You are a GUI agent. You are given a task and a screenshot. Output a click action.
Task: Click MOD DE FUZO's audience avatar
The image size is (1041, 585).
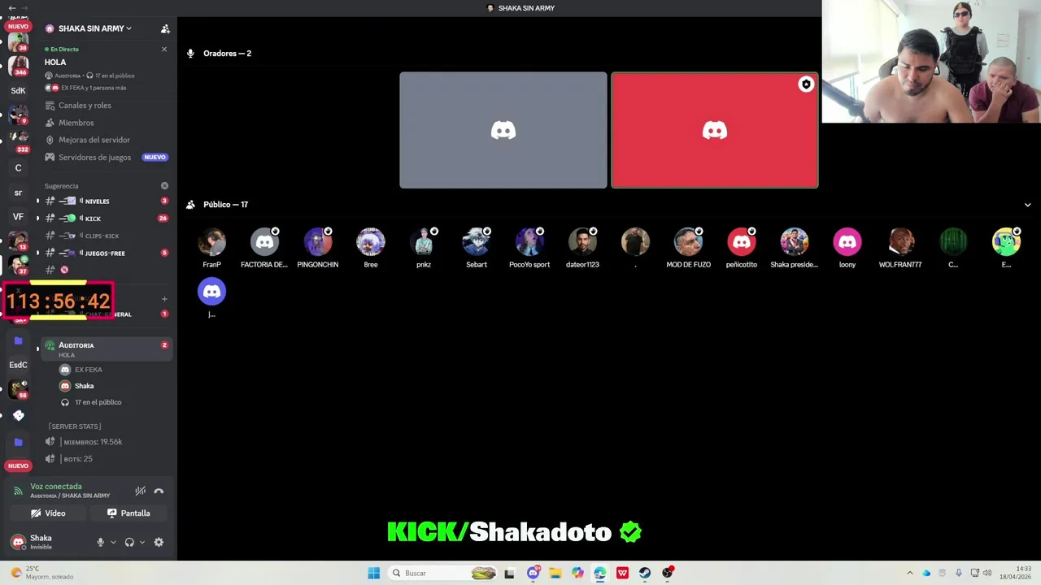[x=689, y=242]
